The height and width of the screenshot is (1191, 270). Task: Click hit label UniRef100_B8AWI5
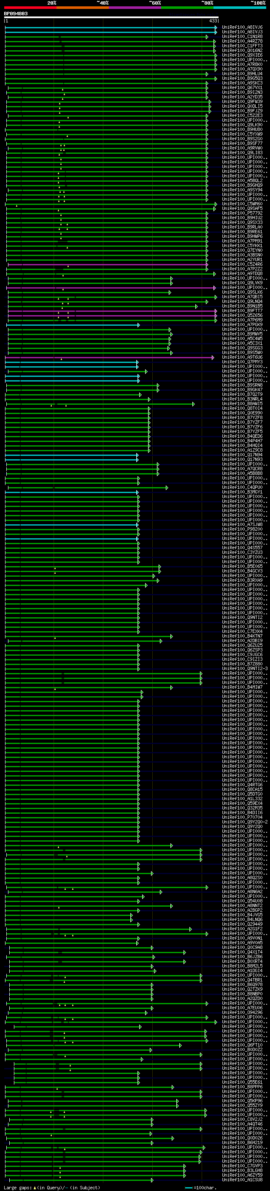tap(242, 403)
